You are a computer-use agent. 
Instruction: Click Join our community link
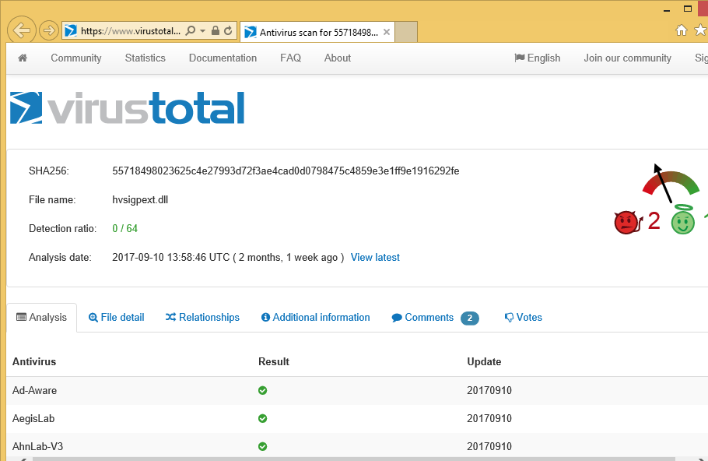(627, 58)
